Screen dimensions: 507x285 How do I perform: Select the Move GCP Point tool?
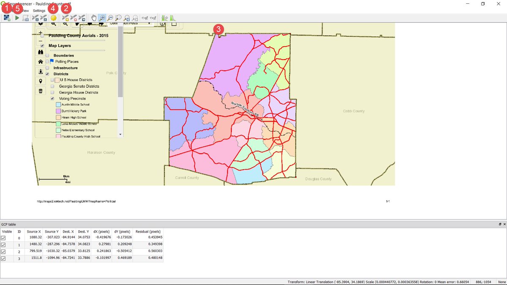point(82,18)
